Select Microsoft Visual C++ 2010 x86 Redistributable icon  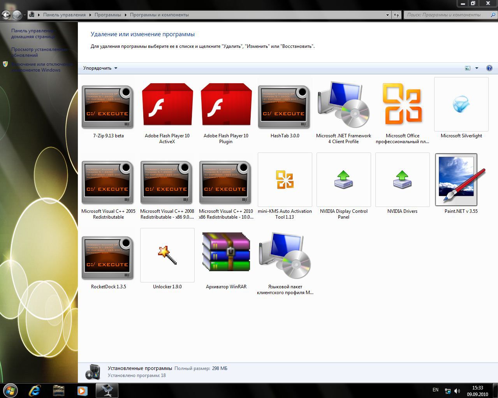[226, 182]
